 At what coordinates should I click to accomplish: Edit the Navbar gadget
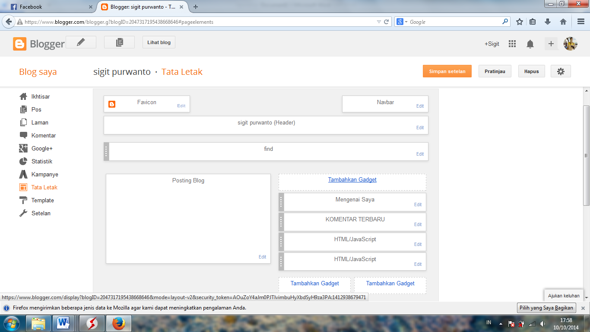[420, 106]
